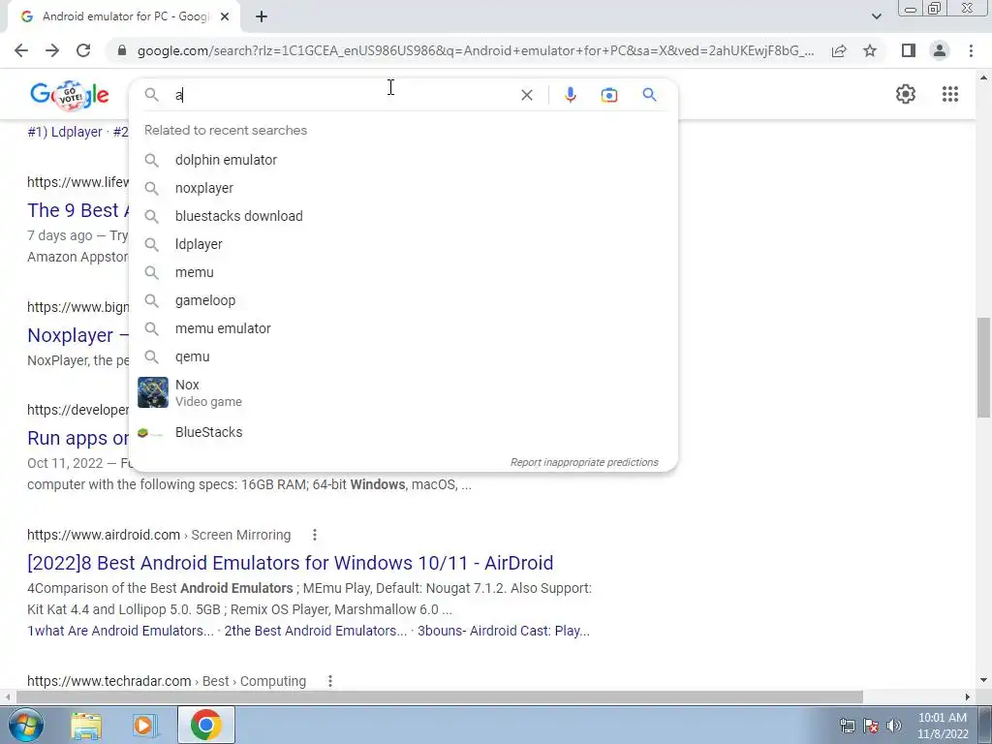This screenshot has width=992, height=744.
Task: Close the Android emulator for PC tab
Action: [225, 17]
